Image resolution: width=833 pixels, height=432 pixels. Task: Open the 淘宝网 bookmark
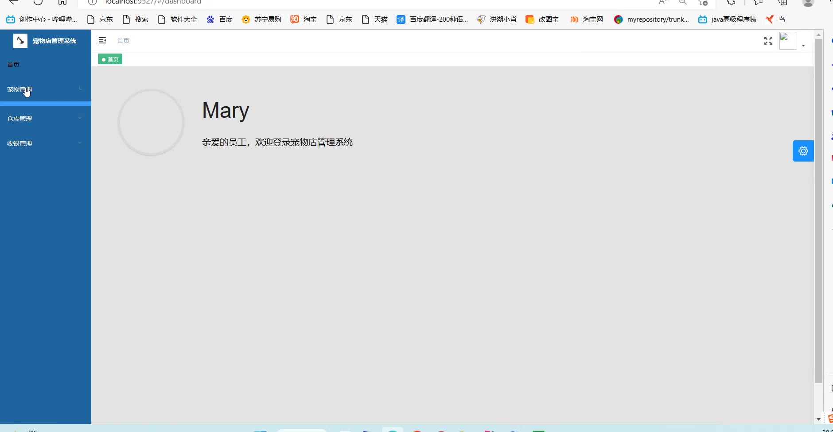pos(587,19)
